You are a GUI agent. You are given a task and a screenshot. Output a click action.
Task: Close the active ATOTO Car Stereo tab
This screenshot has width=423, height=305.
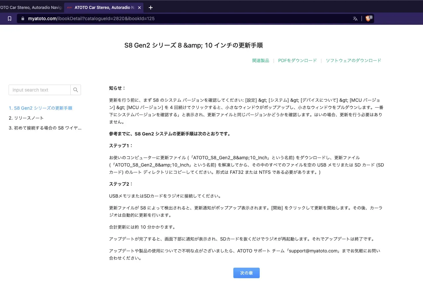coord(139,7)
